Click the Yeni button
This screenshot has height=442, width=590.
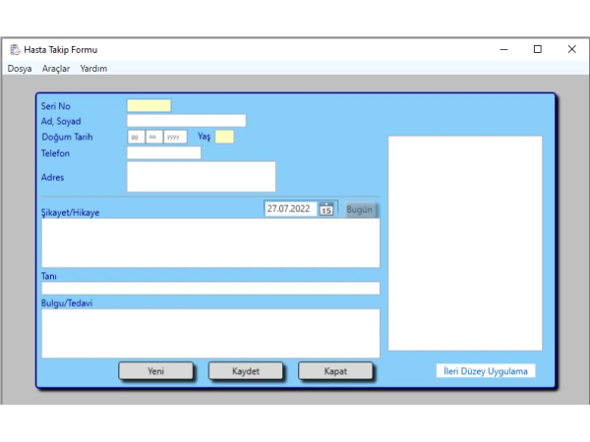(155, 371)
